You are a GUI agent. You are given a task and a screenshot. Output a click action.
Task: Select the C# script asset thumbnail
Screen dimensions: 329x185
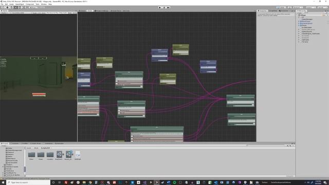[78, 155]
